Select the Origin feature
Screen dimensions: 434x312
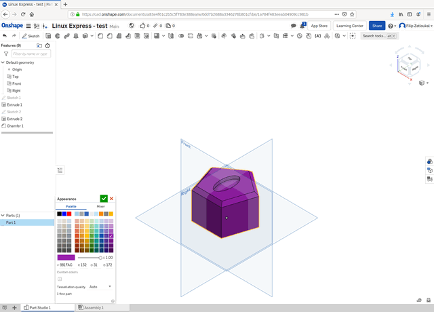click(x=16, y=69)
